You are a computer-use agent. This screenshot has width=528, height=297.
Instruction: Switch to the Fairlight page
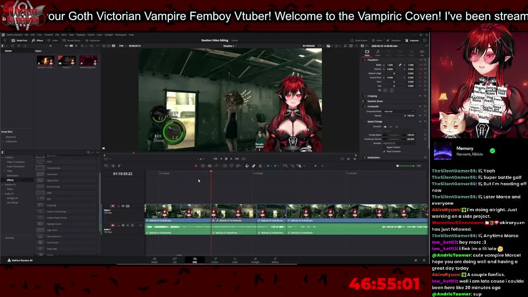(x=255, y=260)
